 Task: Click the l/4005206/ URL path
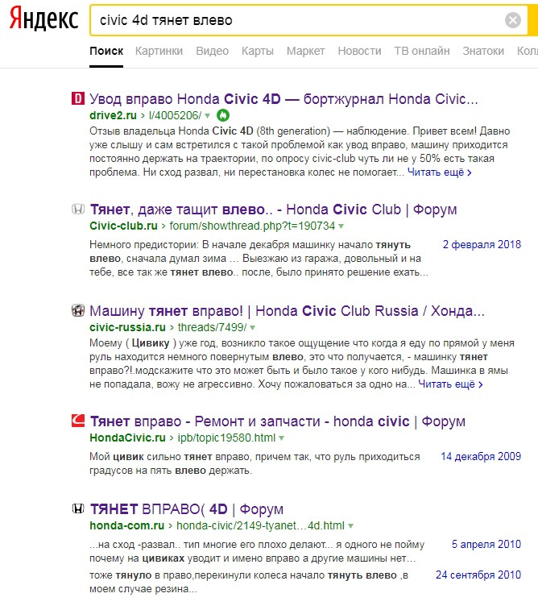(x=175, y=115)
